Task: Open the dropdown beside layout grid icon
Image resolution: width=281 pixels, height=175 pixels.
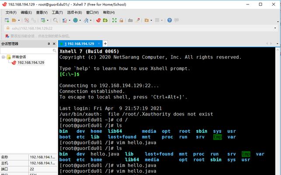Action: pyautogui.click(x=162, y=20)
